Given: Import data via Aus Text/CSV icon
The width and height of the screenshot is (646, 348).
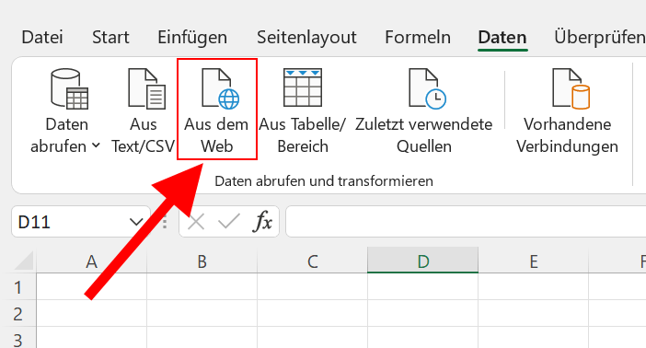Looking at the screenshot, I should [146, 88].
